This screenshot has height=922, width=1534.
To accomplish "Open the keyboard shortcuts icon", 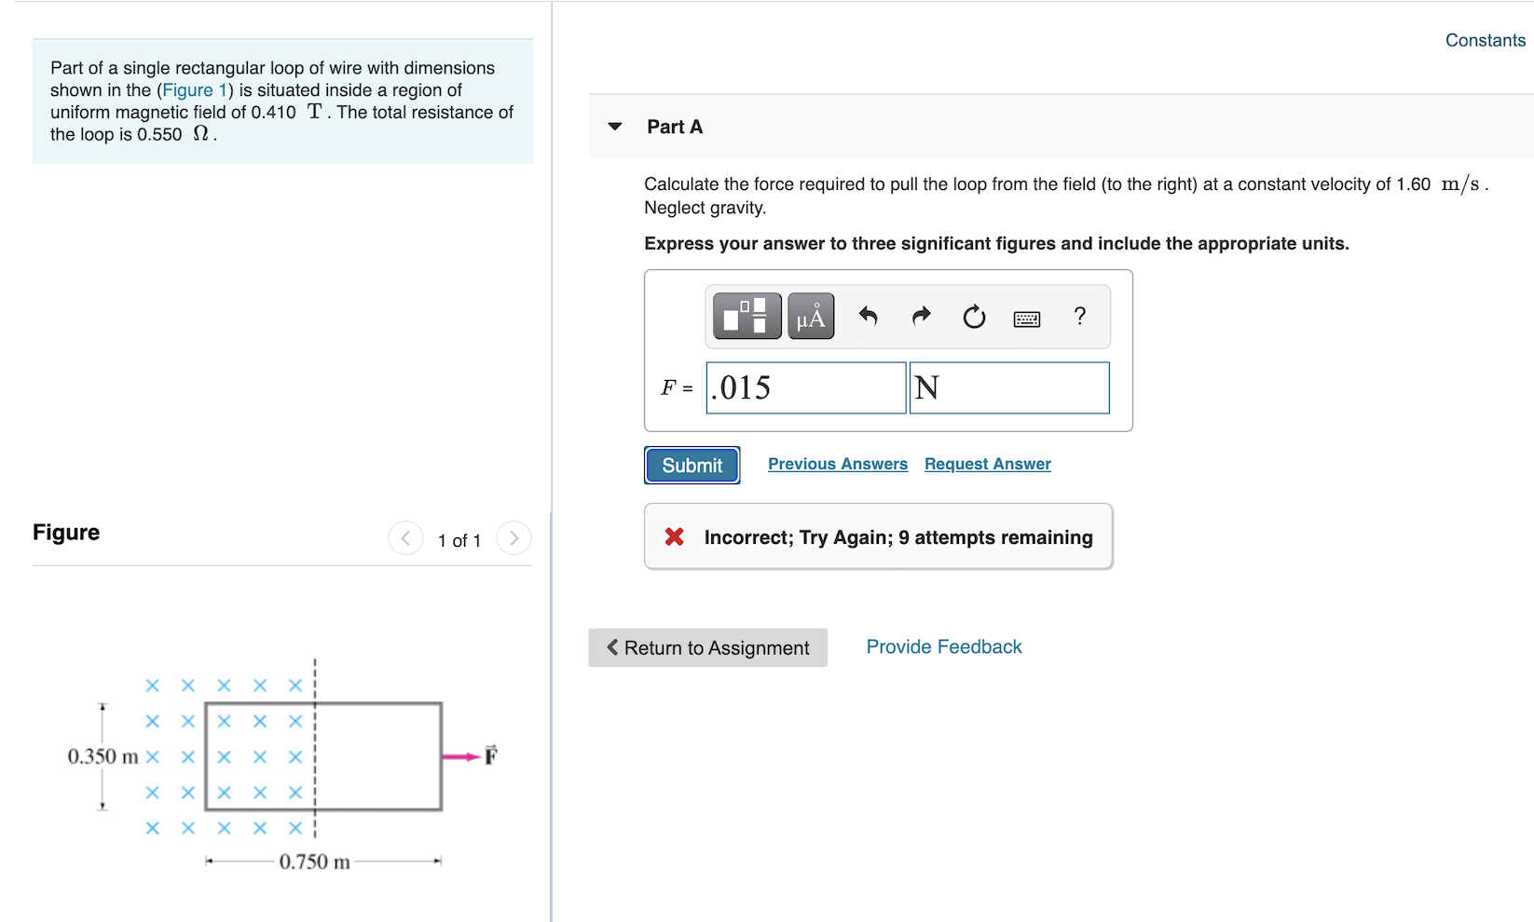I will click(x=1025, y=318).
